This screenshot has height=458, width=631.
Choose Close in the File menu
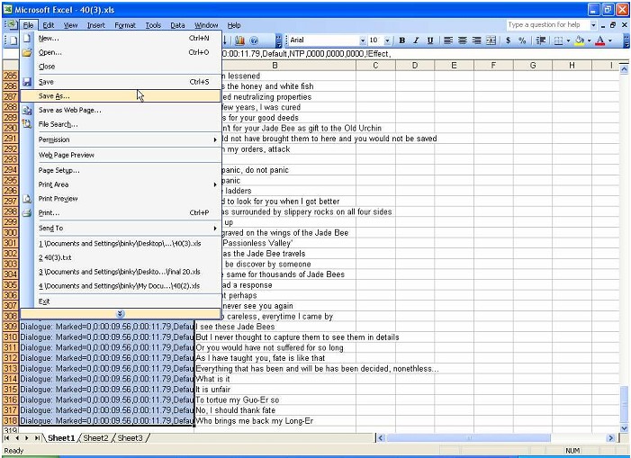tap(120, 67)
